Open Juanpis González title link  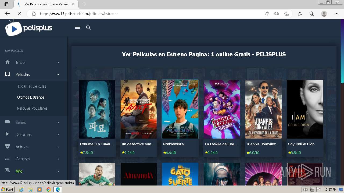(x=263, y=144)
